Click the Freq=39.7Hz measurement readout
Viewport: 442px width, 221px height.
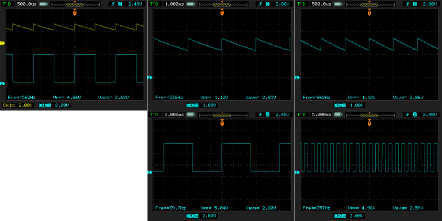170,208
